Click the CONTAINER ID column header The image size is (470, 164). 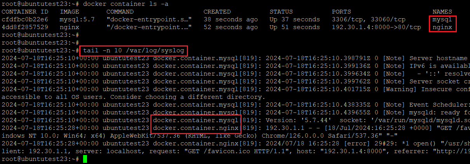click(x=24, y=12)
